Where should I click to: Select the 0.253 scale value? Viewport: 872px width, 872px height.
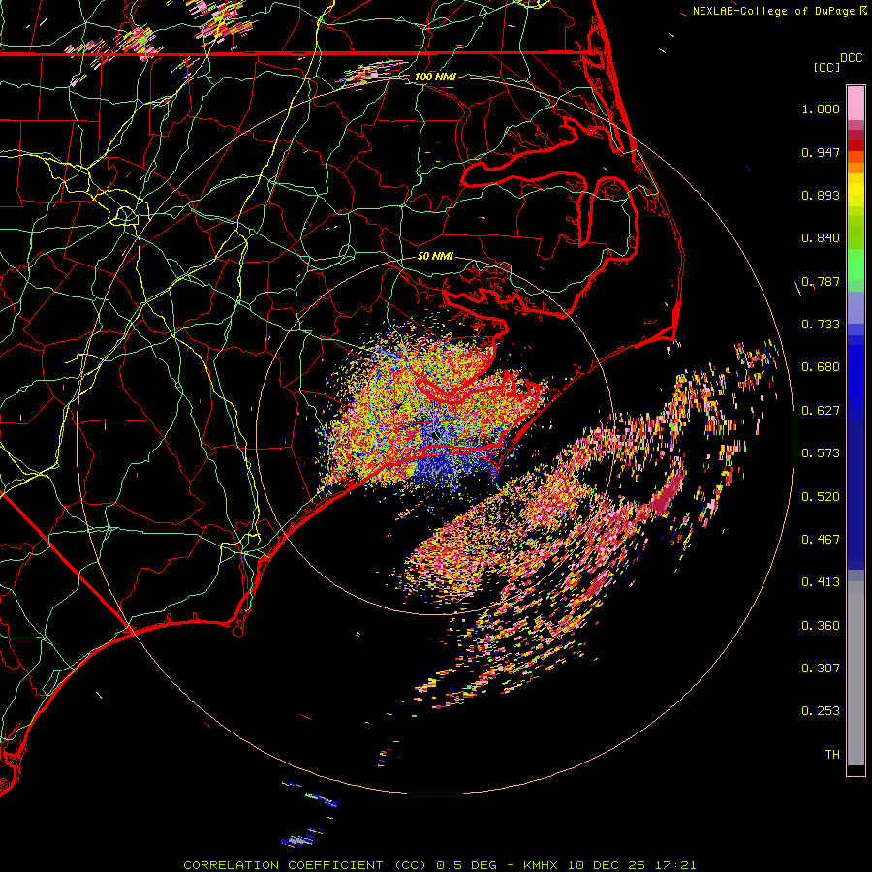[821, 711]
